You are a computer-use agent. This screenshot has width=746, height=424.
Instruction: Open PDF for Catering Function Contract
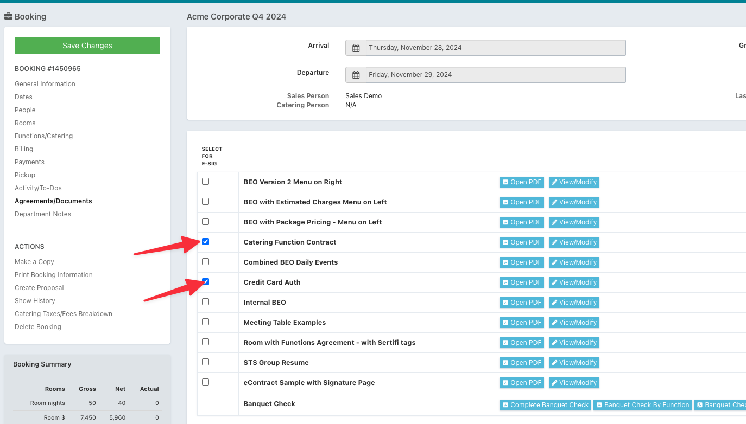click(521, 242)
